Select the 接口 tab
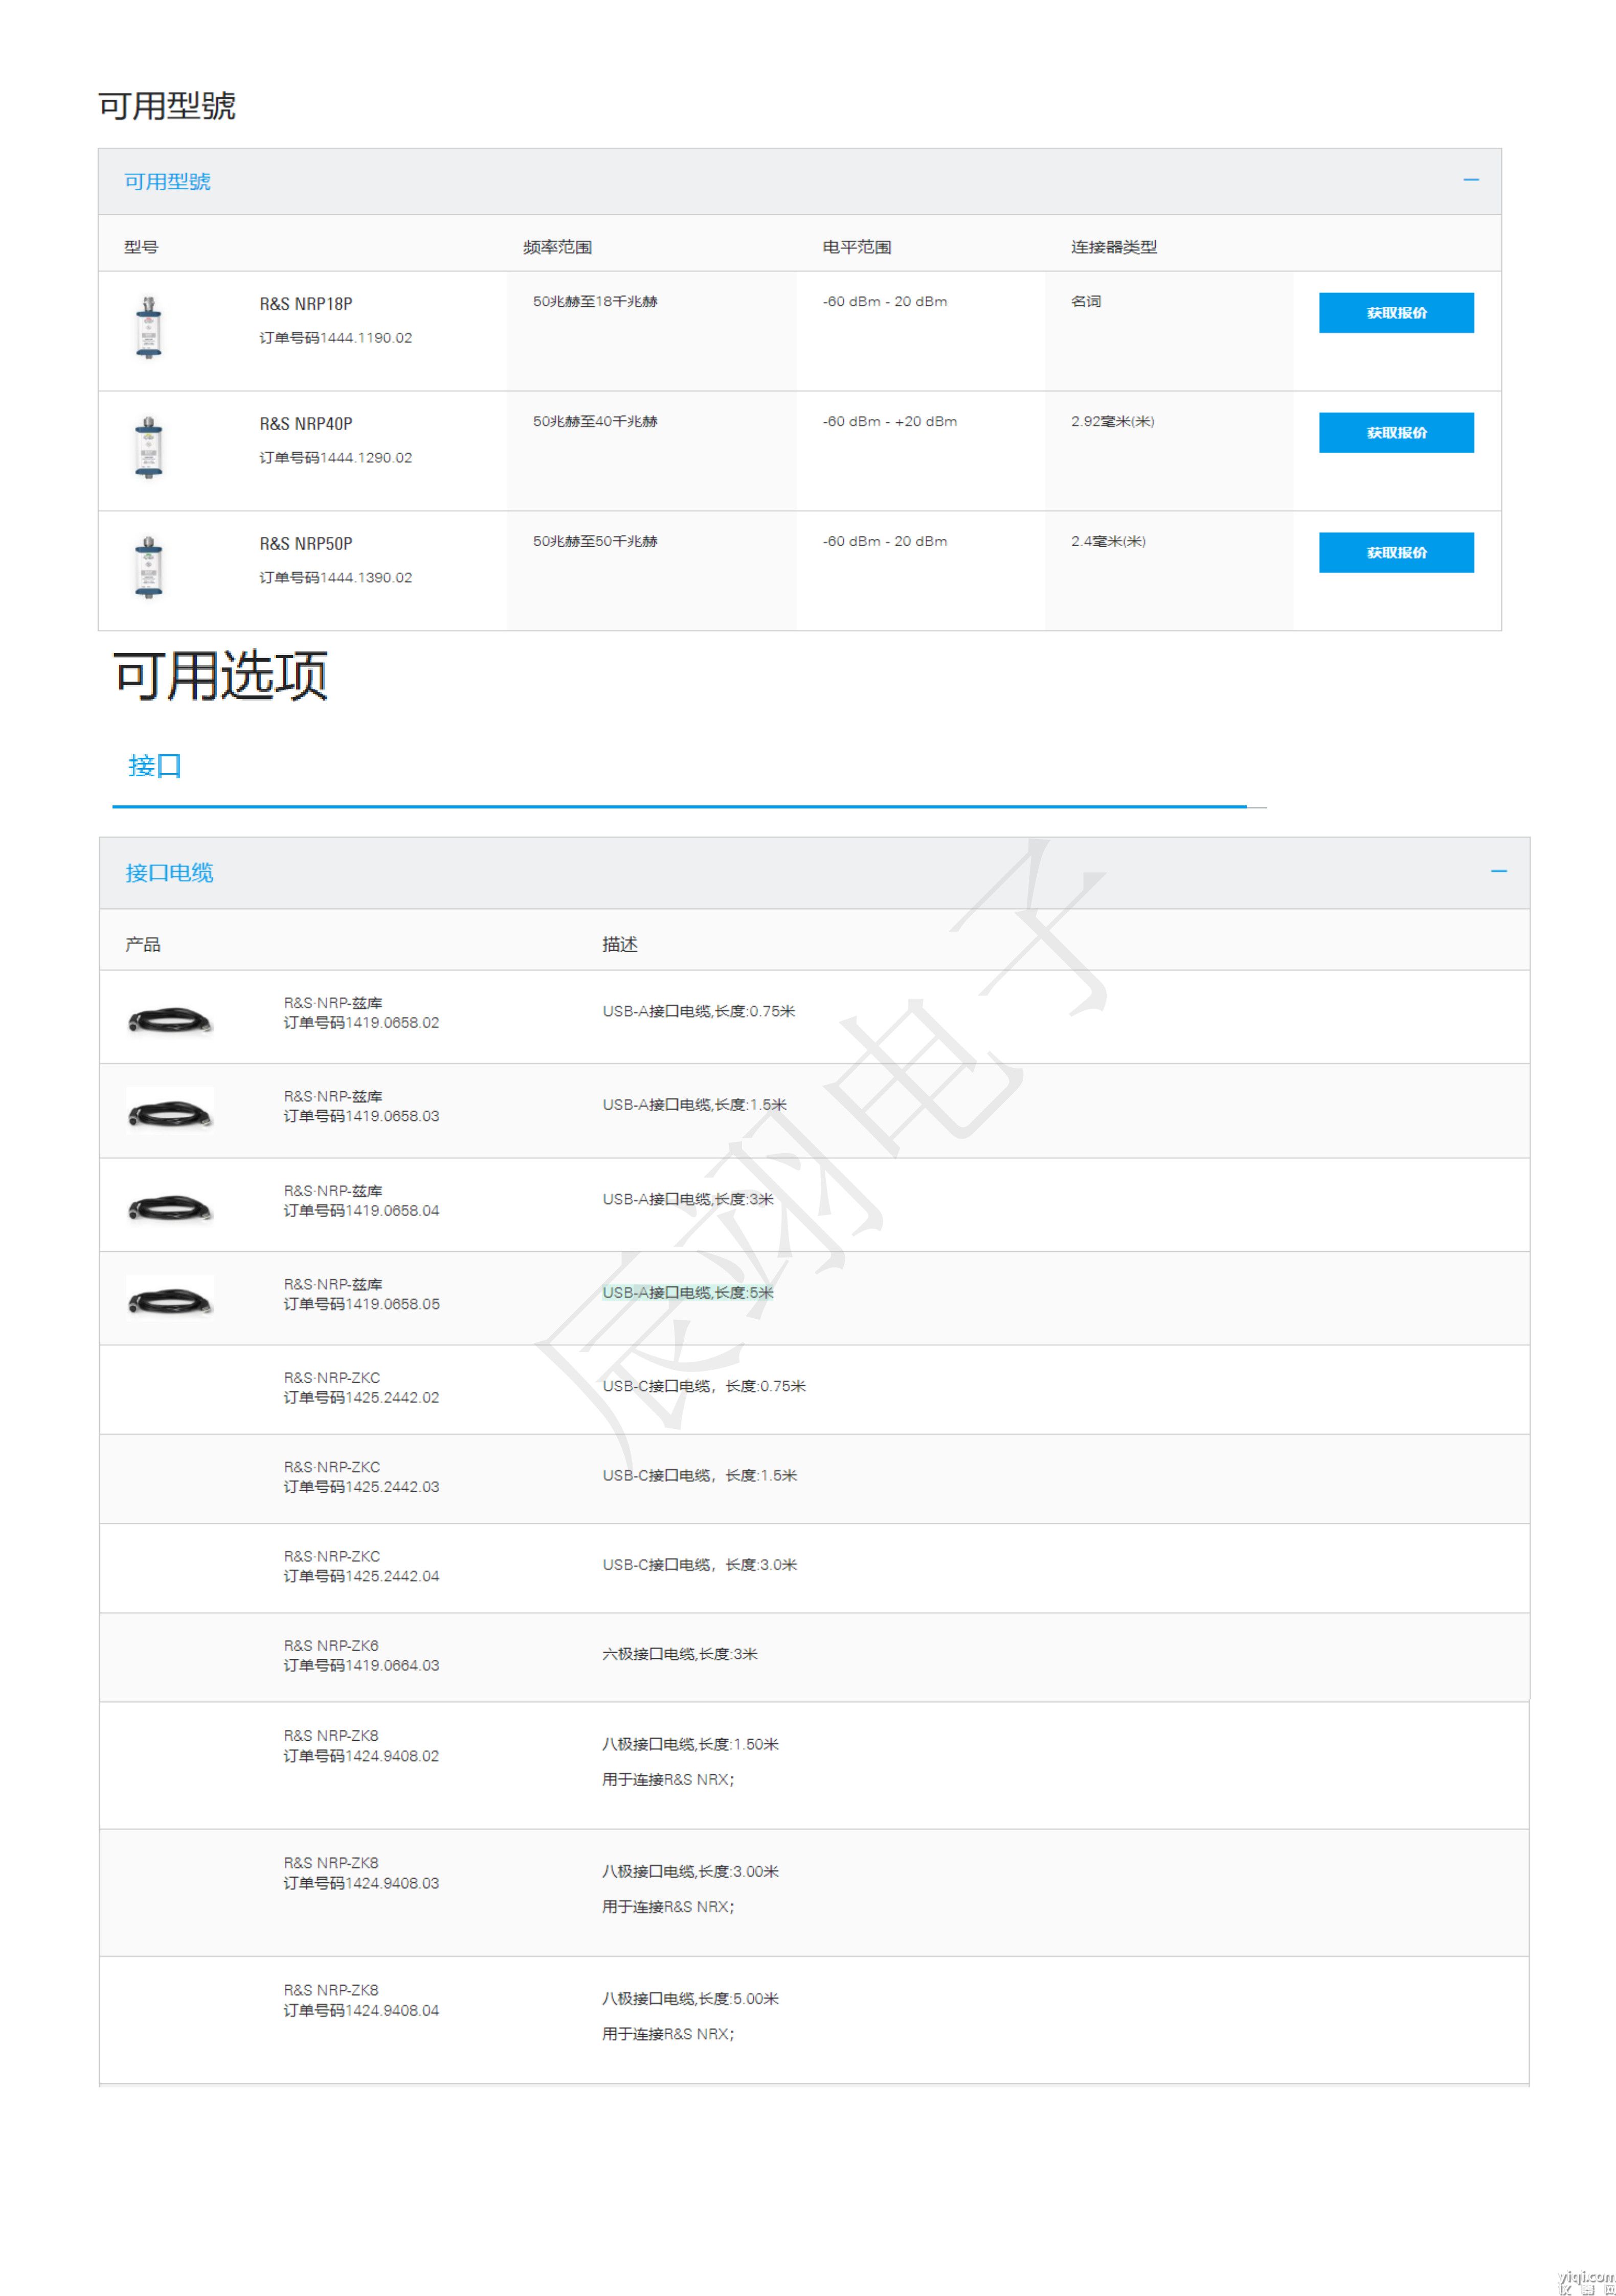 [155, 766]
